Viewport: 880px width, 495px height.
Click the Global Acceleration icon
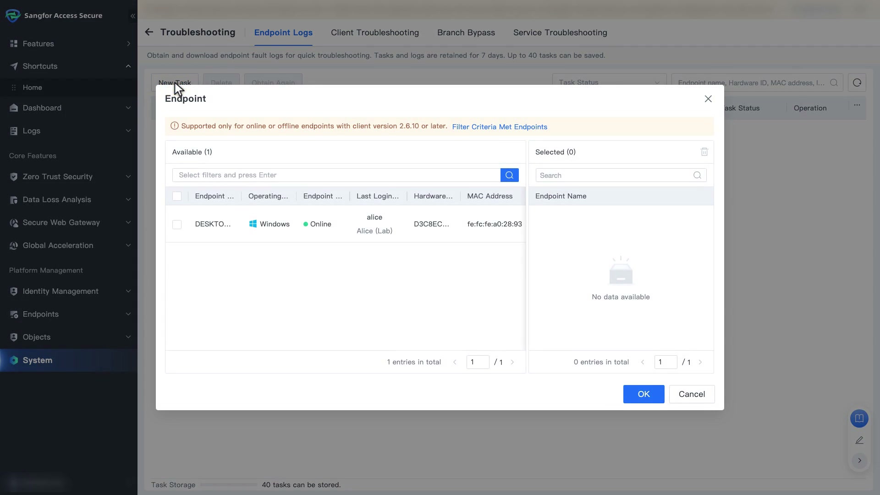pyautogui.click(x=14, y=245)
